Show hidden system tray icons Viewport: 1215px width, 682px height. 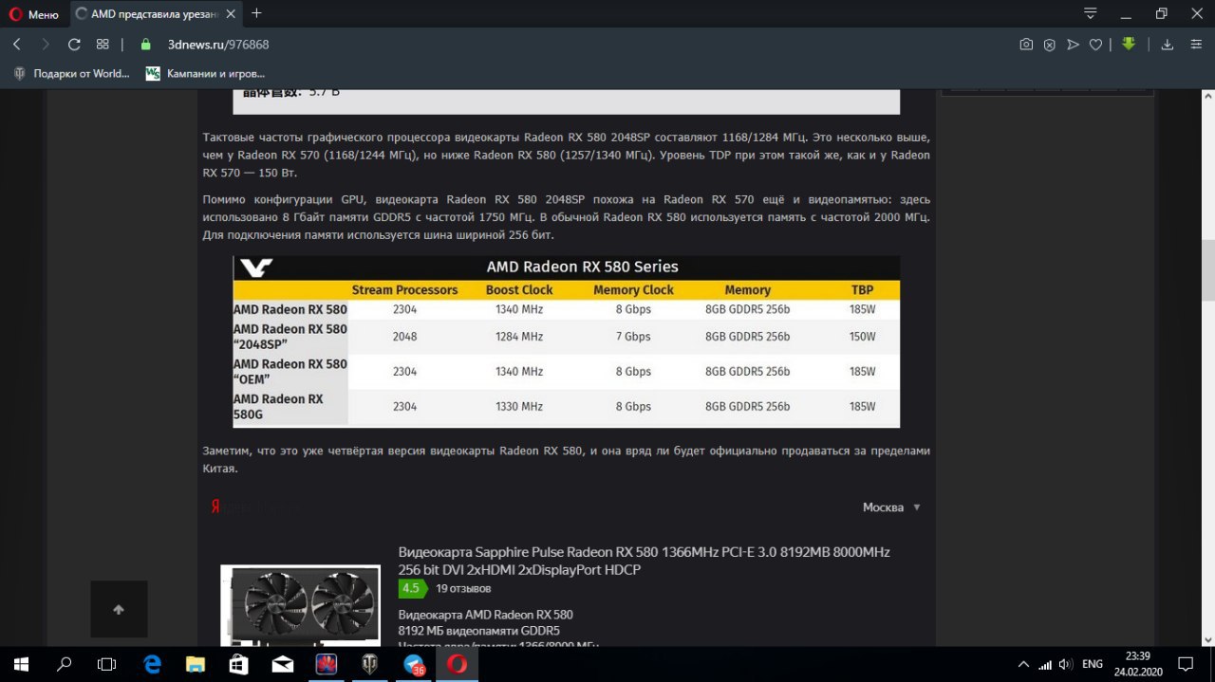click(x=1023, y=664)
